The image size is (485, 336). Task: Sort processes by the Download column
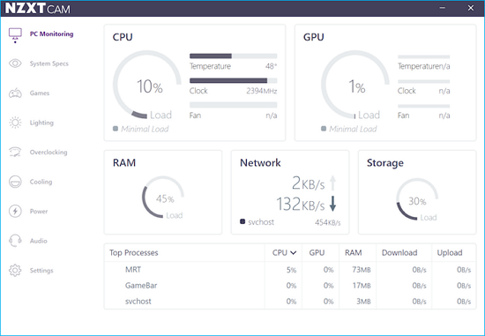(x=399, y=253)
